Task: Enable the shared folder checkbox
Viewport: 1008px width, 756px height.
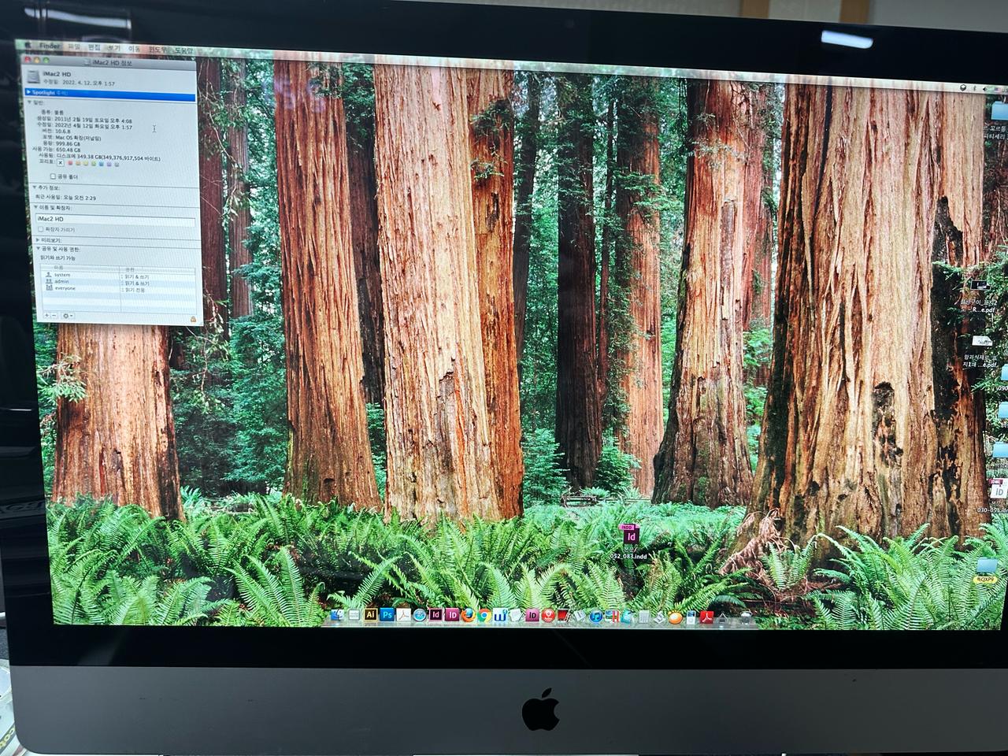Action: pos(53,176)
